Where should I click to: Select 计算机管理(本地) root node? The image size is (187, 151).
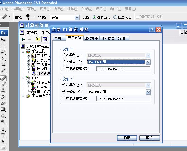pyautogui.click(x=38, y=47)
